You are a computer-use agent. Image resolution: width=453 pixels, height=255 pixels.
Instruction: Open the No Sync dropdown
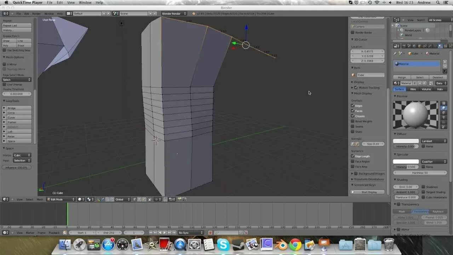191,233
